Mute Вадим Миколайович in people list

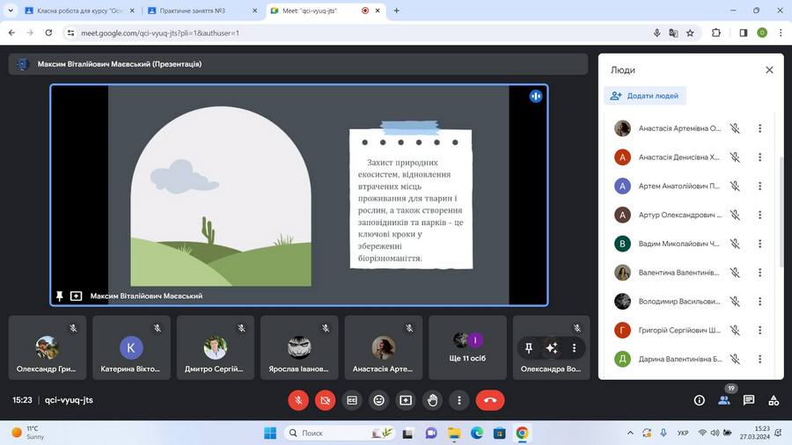click(735, 244)
